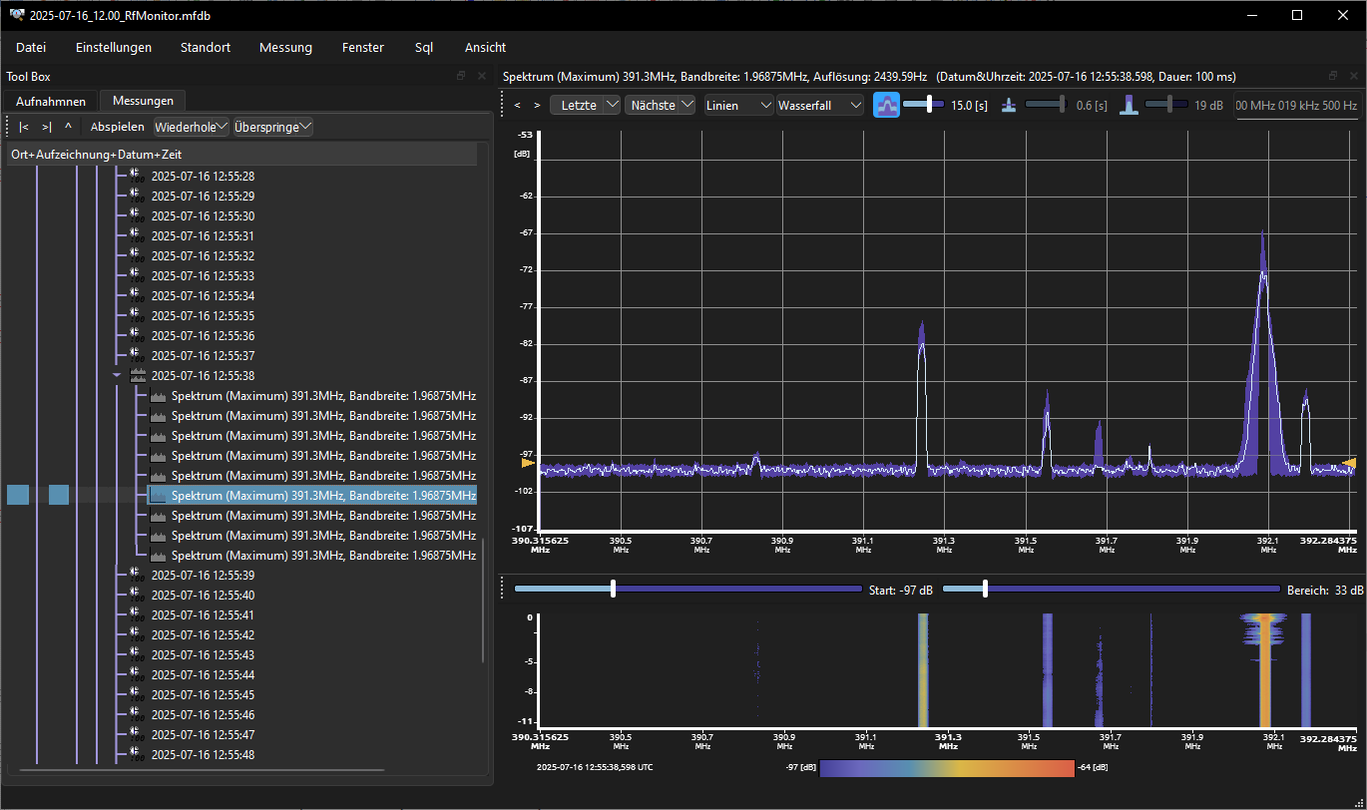Click the jump-to-first icon in the Tool Box
Image resolution: width=1367 pixels, height=810 pixels.
tap(24, 127)
